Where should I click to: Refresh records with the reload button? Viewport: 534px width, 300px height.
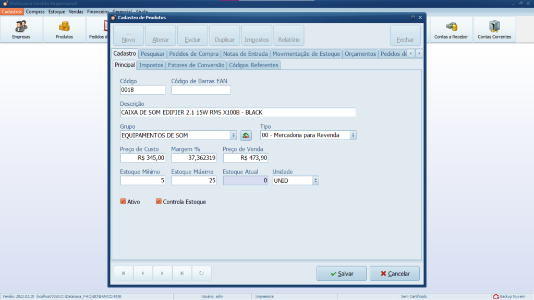click(201, 273)
